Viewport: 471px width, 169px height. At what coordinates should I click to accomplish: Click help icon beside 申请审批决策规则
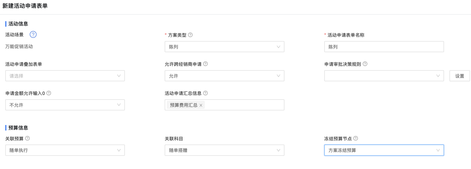pyautogui.click(x=365, y=64)
